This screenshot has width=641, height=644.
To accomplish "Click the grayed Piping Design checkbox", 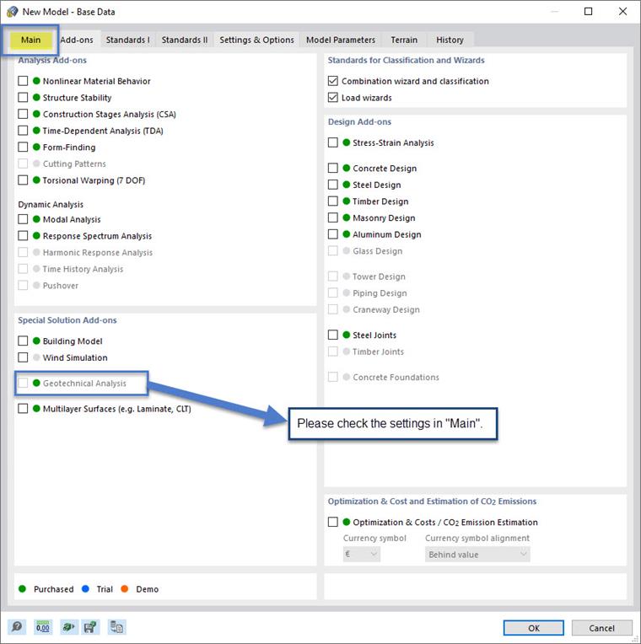I will pyautogui.click(x=333, y=292).
